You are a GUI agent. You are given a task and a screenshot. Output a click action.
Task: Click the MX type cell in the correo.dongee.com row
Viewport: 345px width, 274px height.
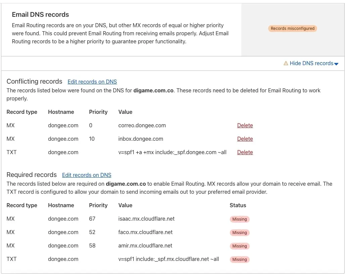point(10,126)
